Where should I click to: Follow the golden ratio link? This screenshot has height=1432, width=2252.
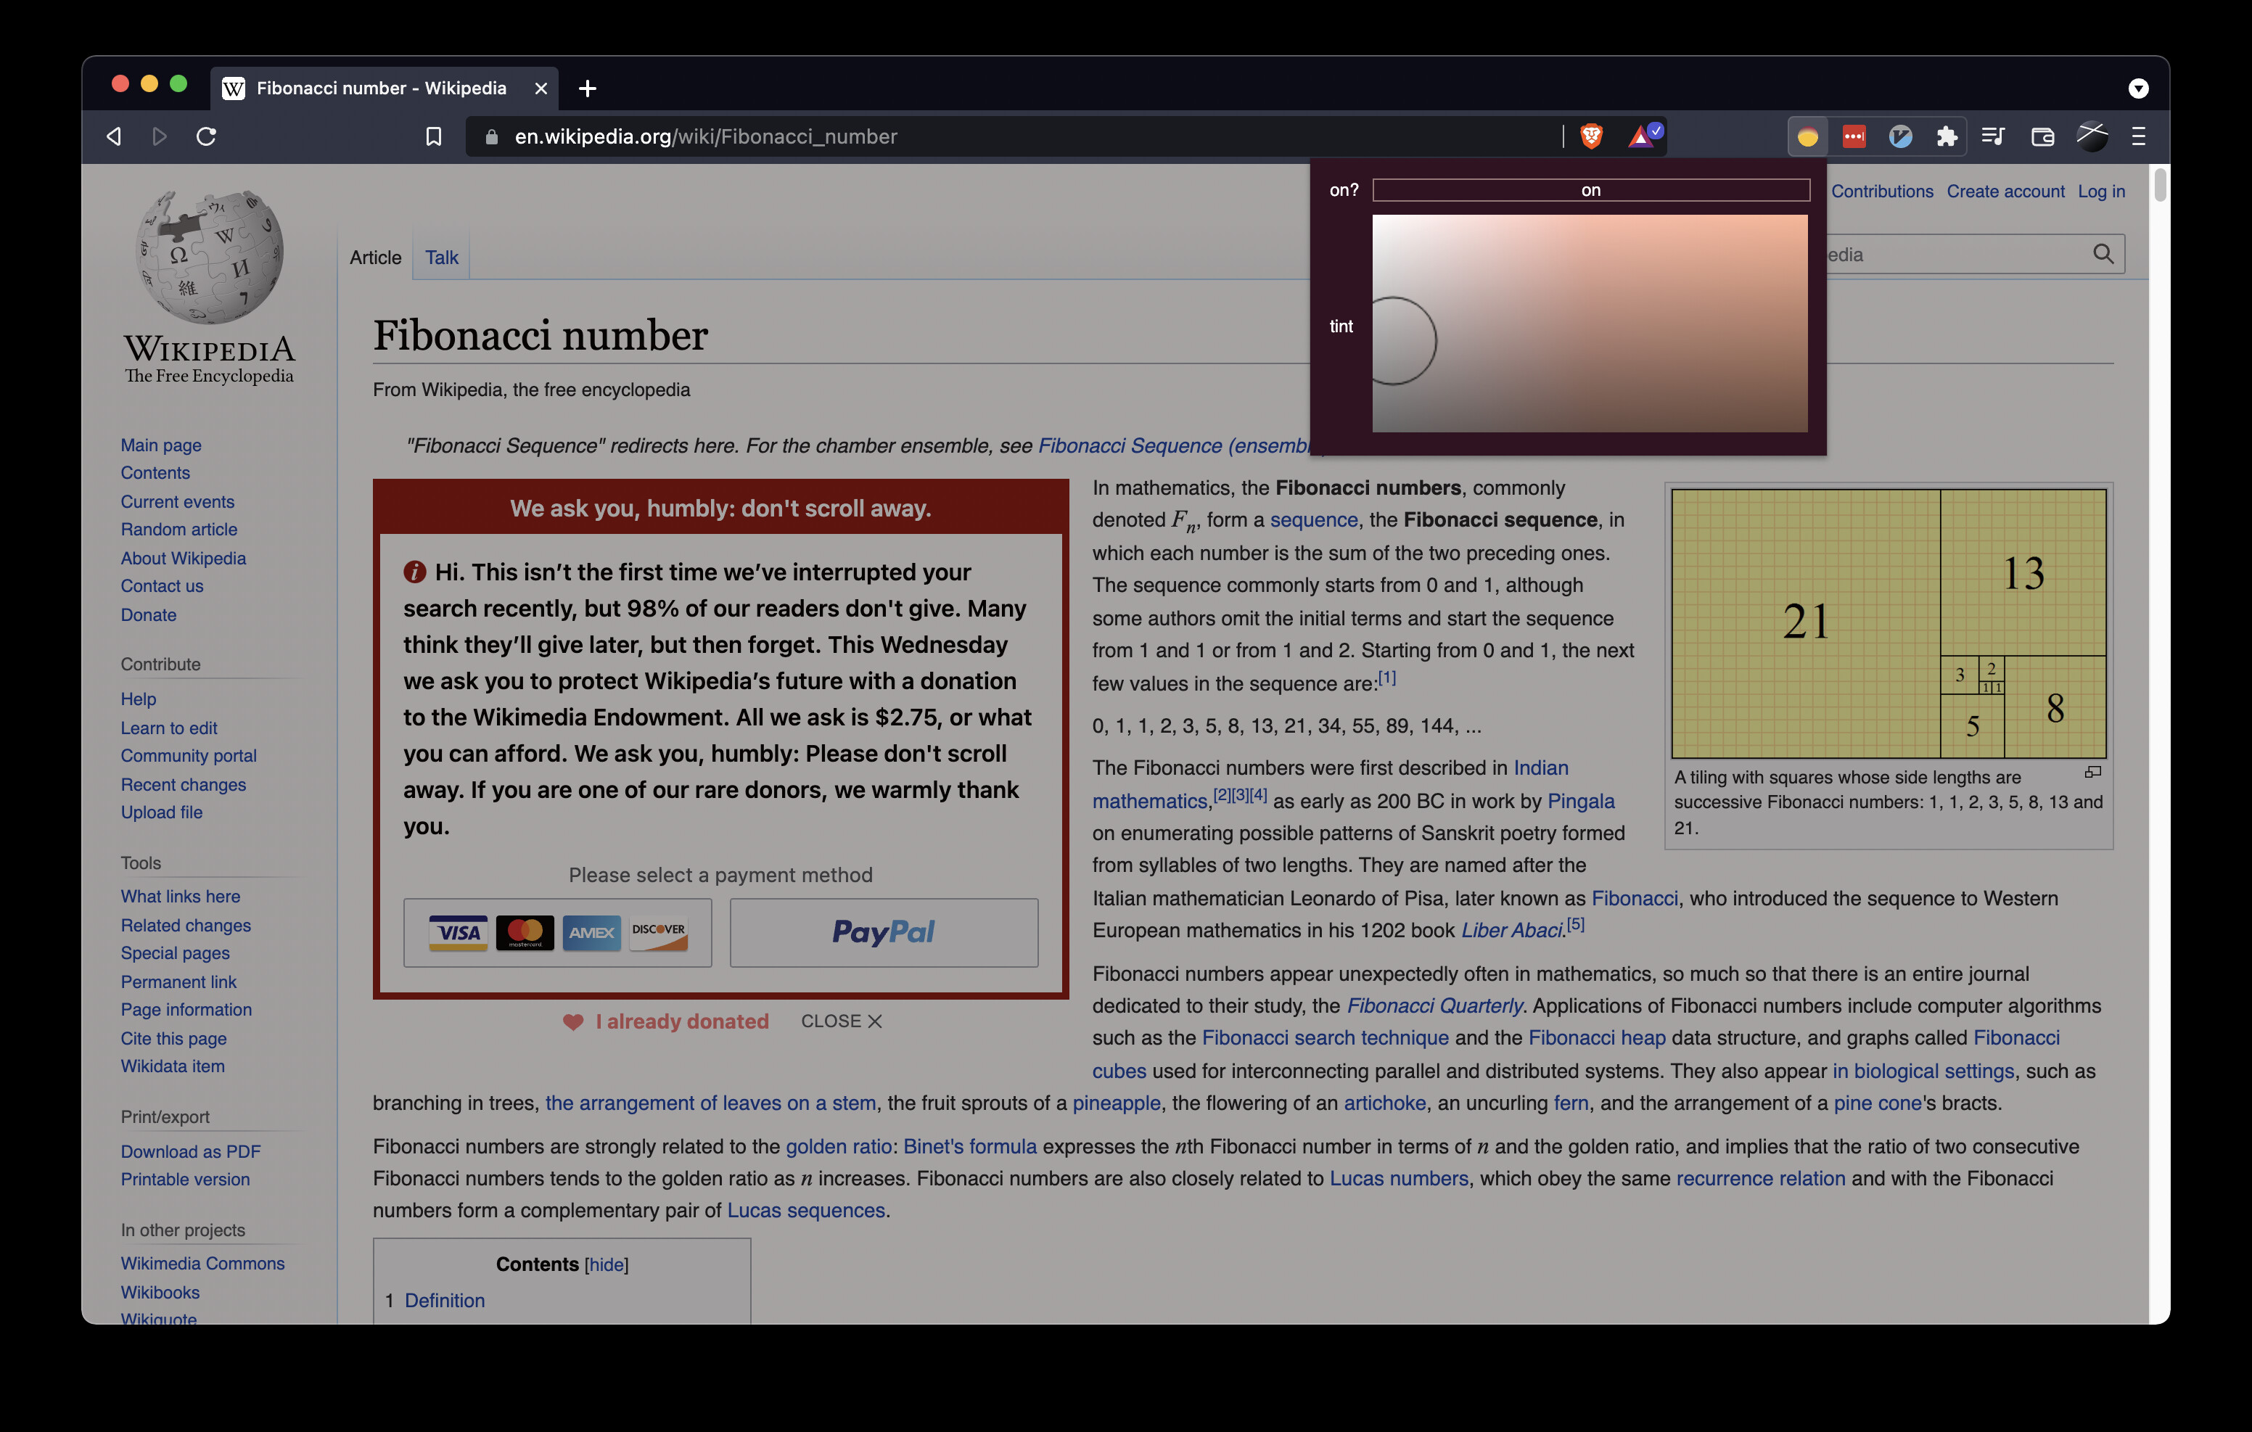[838, 1145]
